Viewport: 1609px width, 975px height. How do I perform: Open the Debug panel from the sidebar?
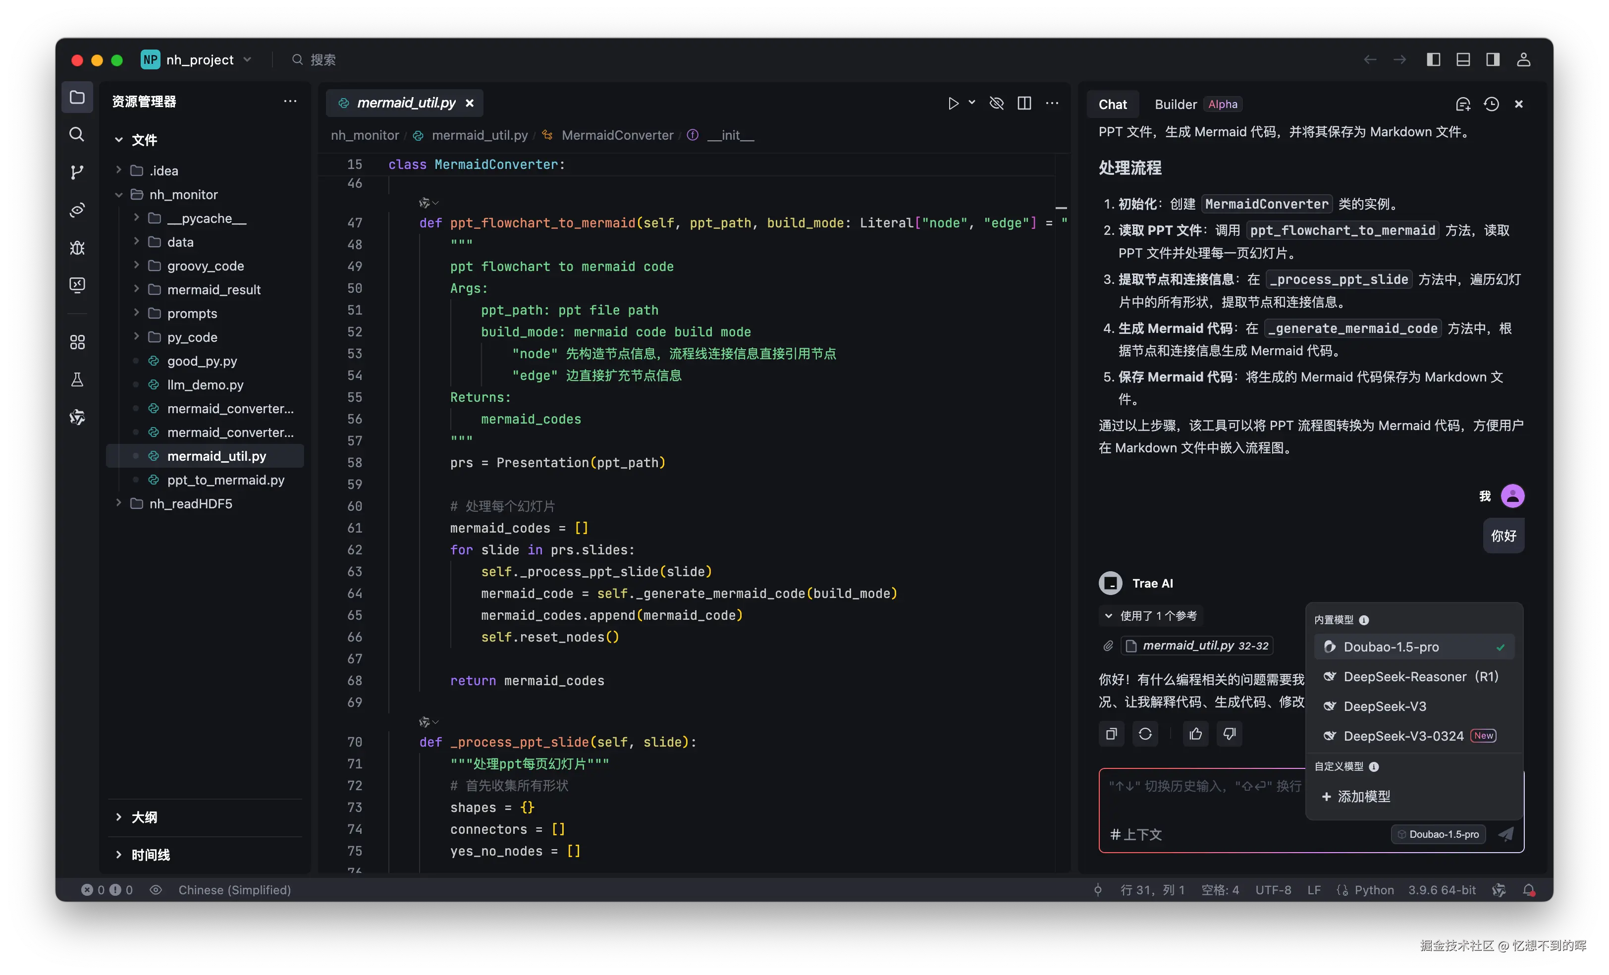[77, 248]
